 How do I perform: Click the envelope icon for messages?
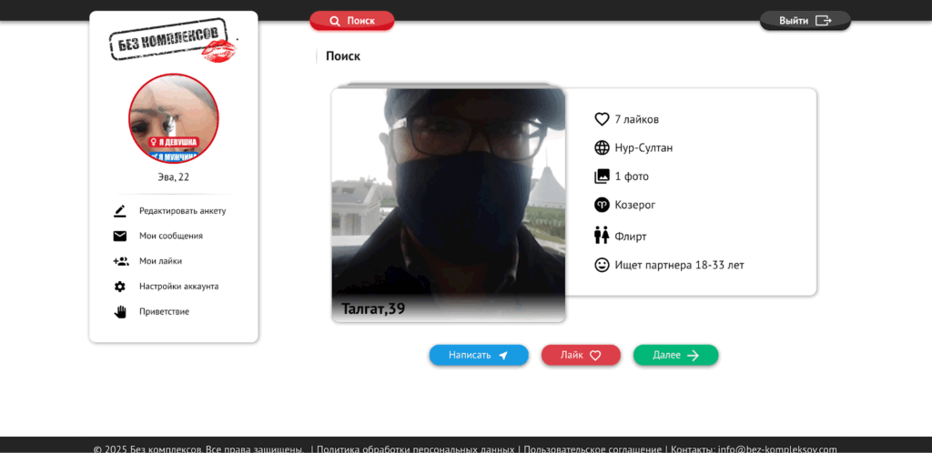pyautogui.click(x=120, y=236)
